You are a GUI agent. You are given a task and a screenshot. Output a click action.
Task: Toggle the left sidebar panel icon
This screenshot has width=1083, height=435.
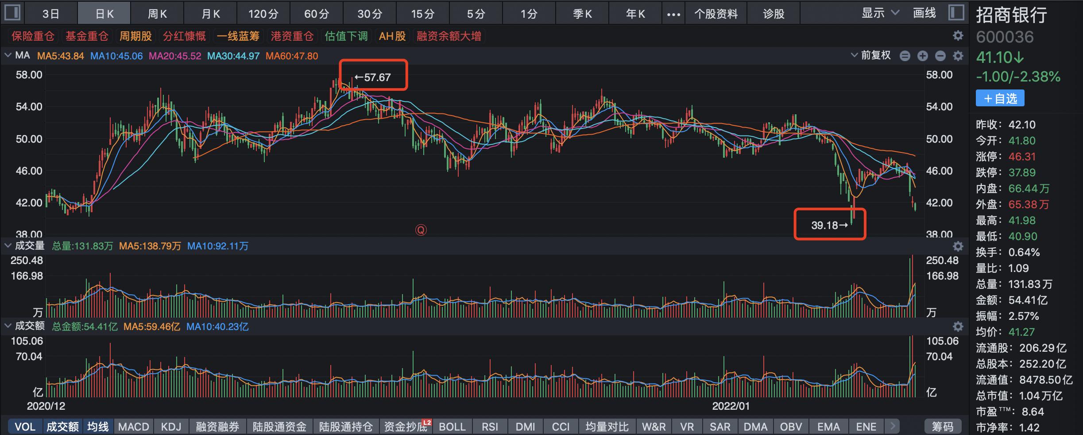tap(12, 13)
